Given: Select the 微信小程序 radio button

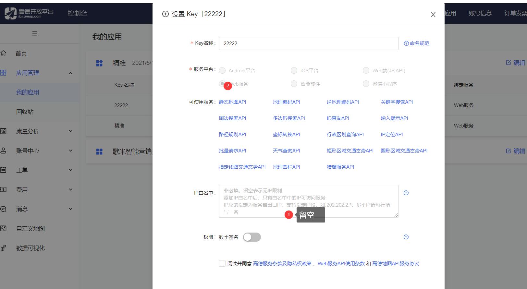Looking at the screenshot, I should [x=366, y=84].
